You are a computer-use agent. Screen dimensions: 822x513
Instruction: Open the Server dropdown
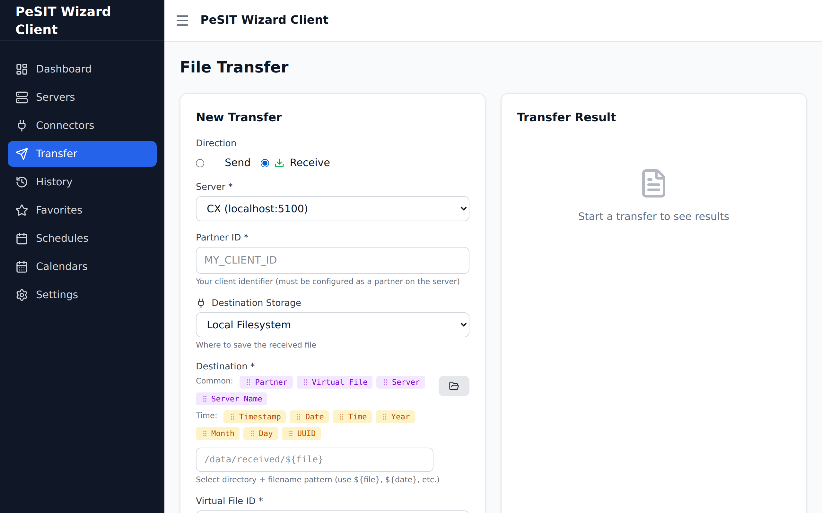click(x=332, y=209)
